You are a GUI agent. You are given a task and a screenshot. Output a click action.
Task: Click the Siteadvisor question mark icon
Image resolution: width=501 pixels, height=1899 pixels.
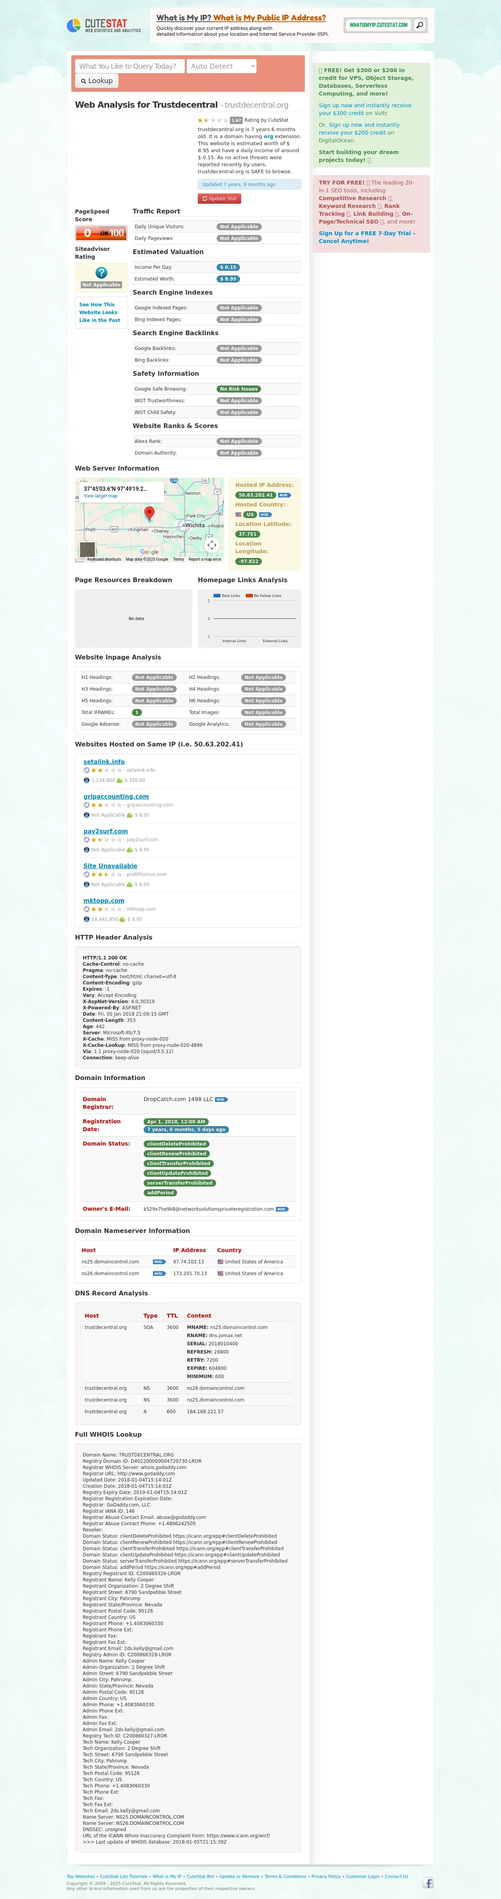[102, 273]
